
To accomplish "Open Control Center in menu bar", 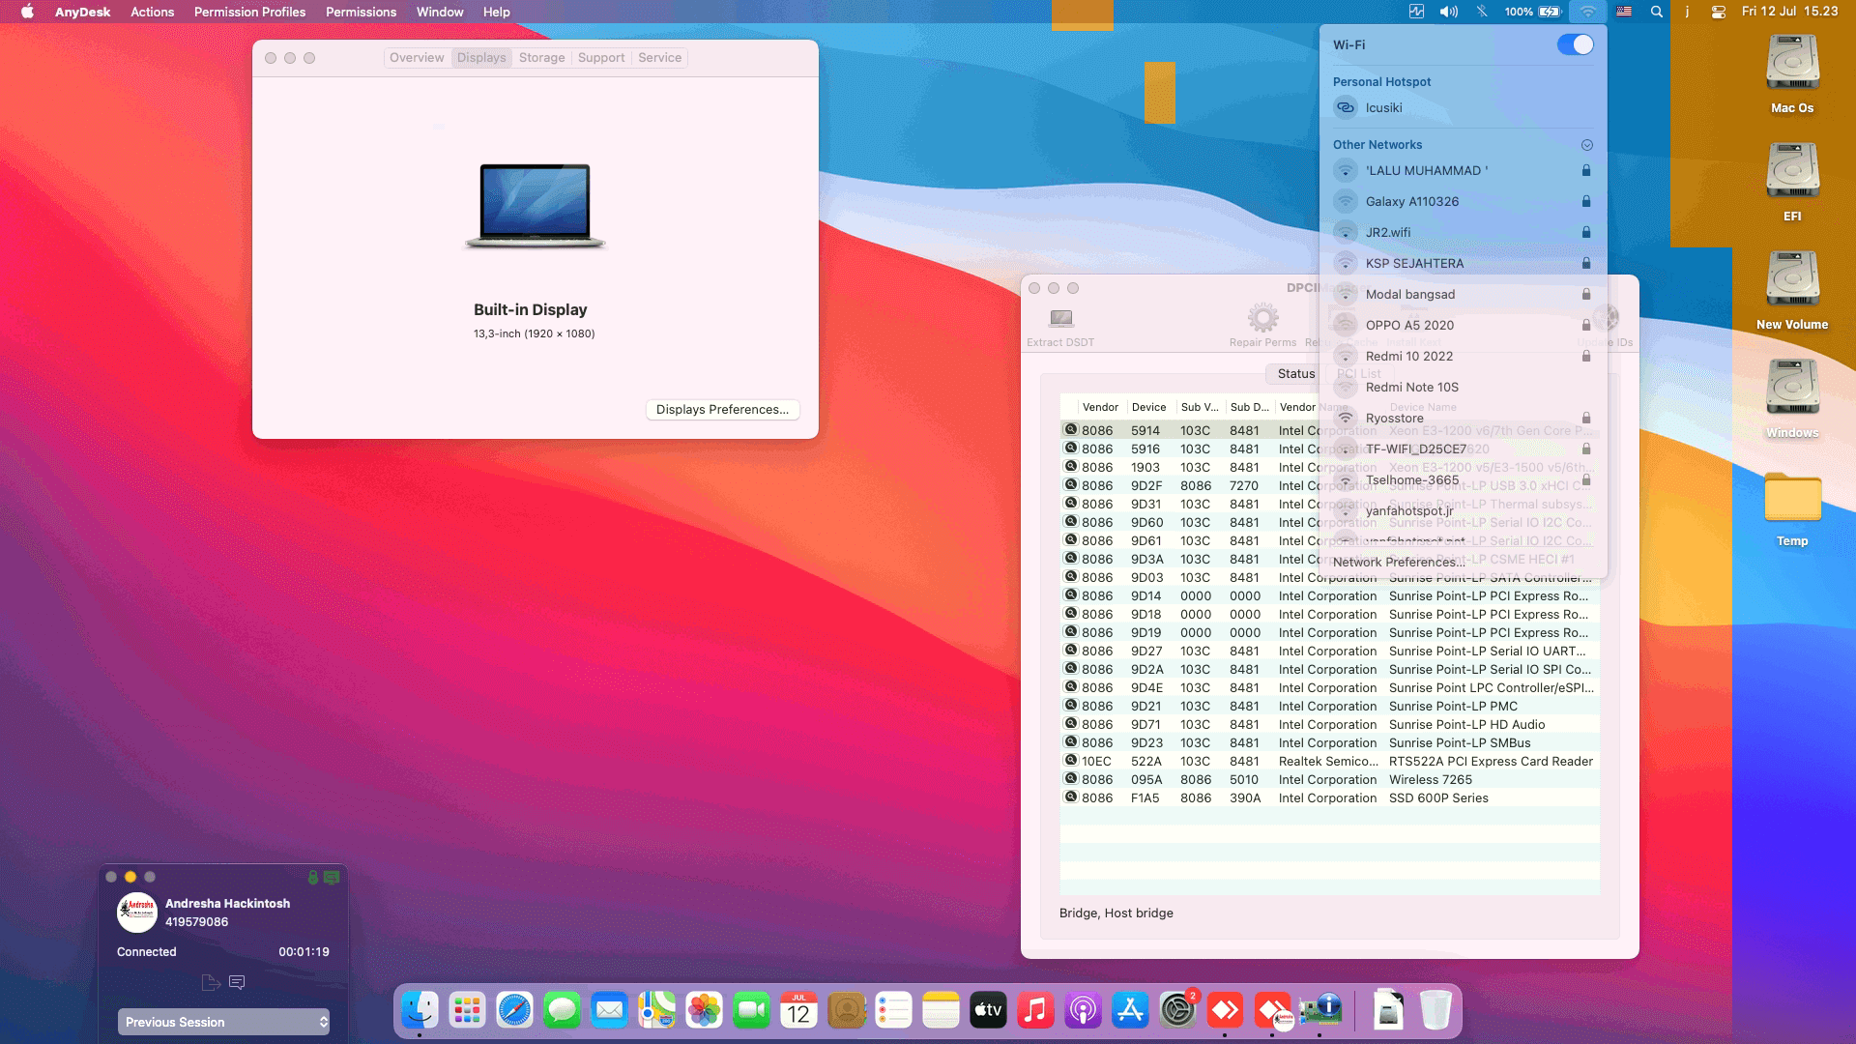I will point(1718,12).
